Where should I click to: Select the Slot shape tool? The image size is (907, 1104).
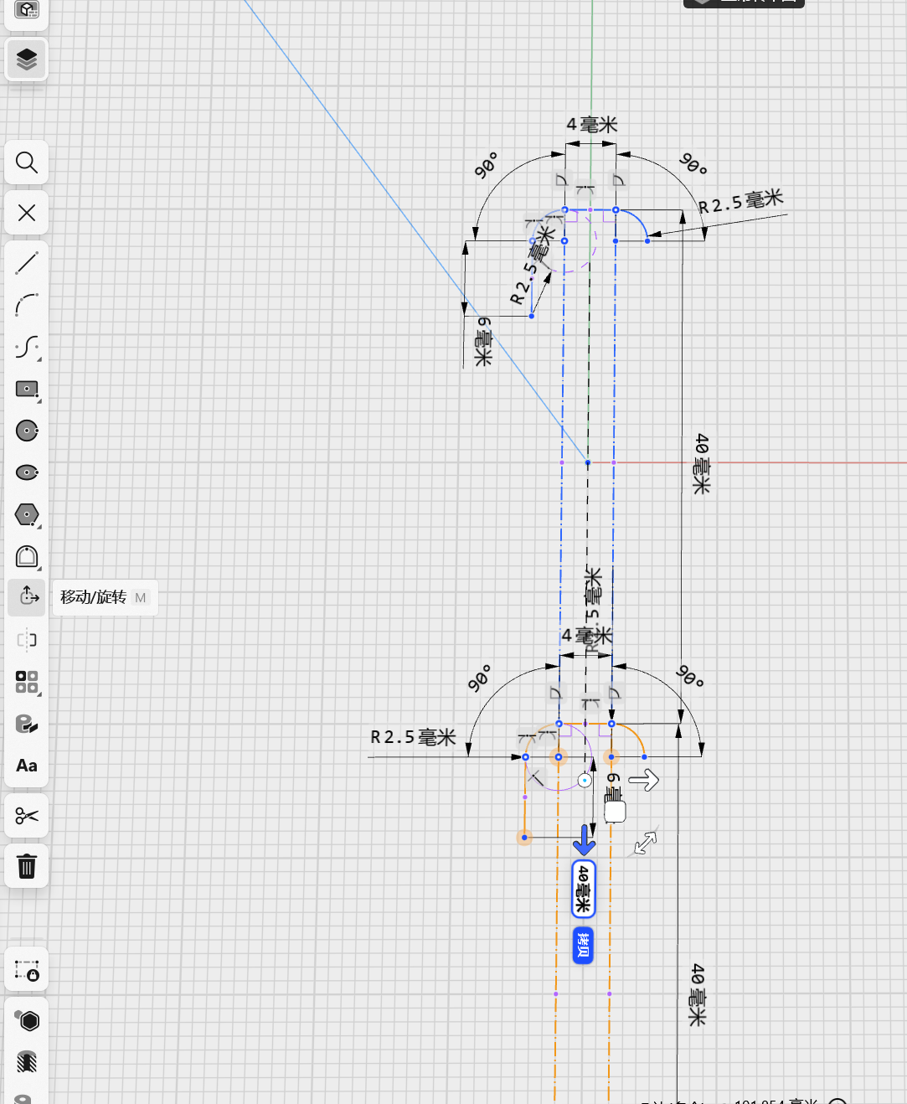27,556
